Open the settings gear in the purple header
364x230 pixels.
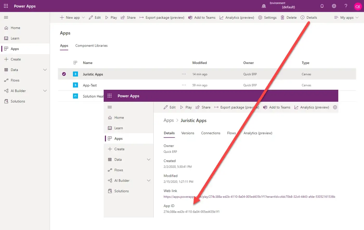click(334, 6)
